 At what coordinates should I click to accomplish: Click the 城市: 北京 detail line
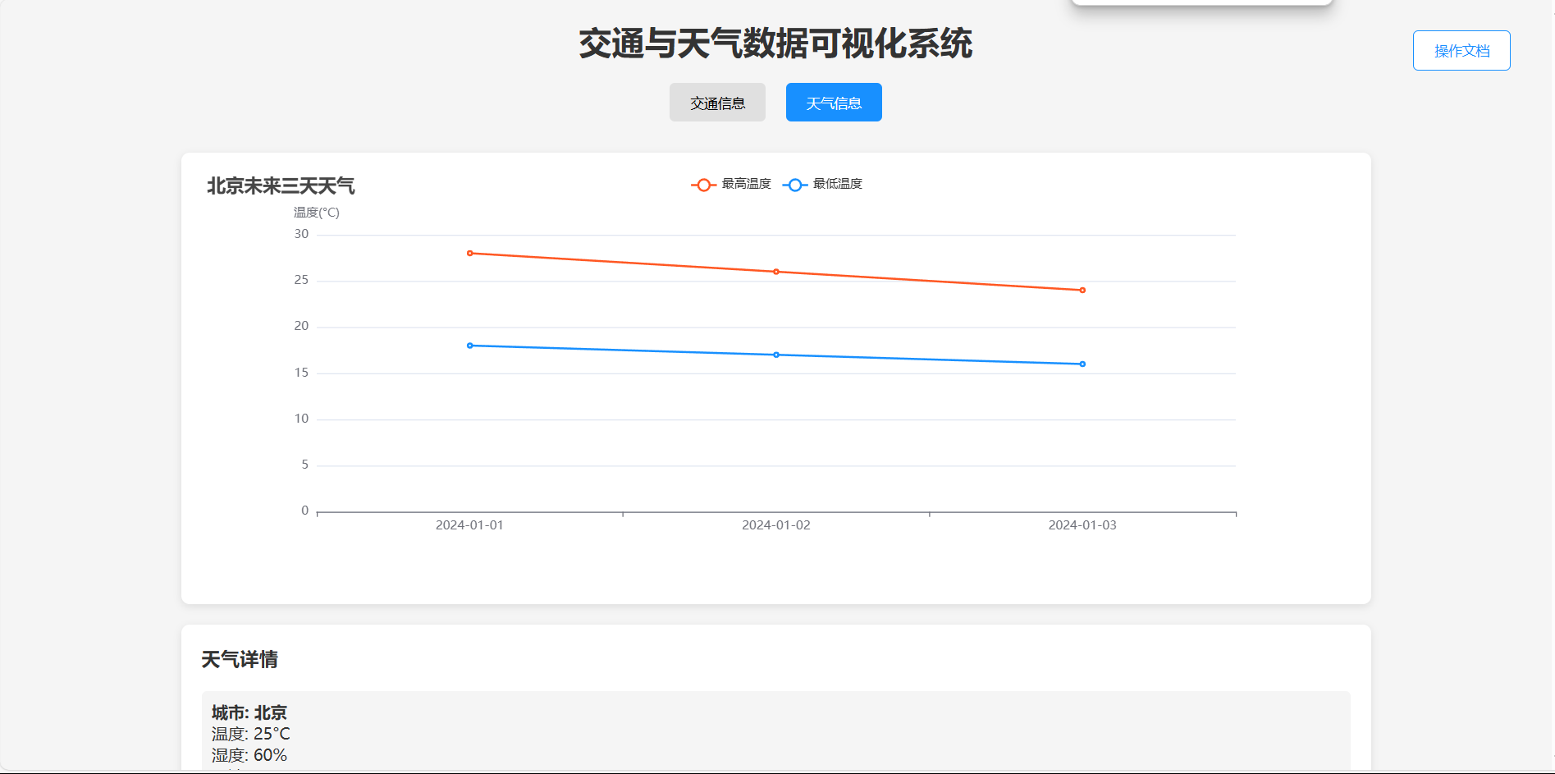click(249, 712)
